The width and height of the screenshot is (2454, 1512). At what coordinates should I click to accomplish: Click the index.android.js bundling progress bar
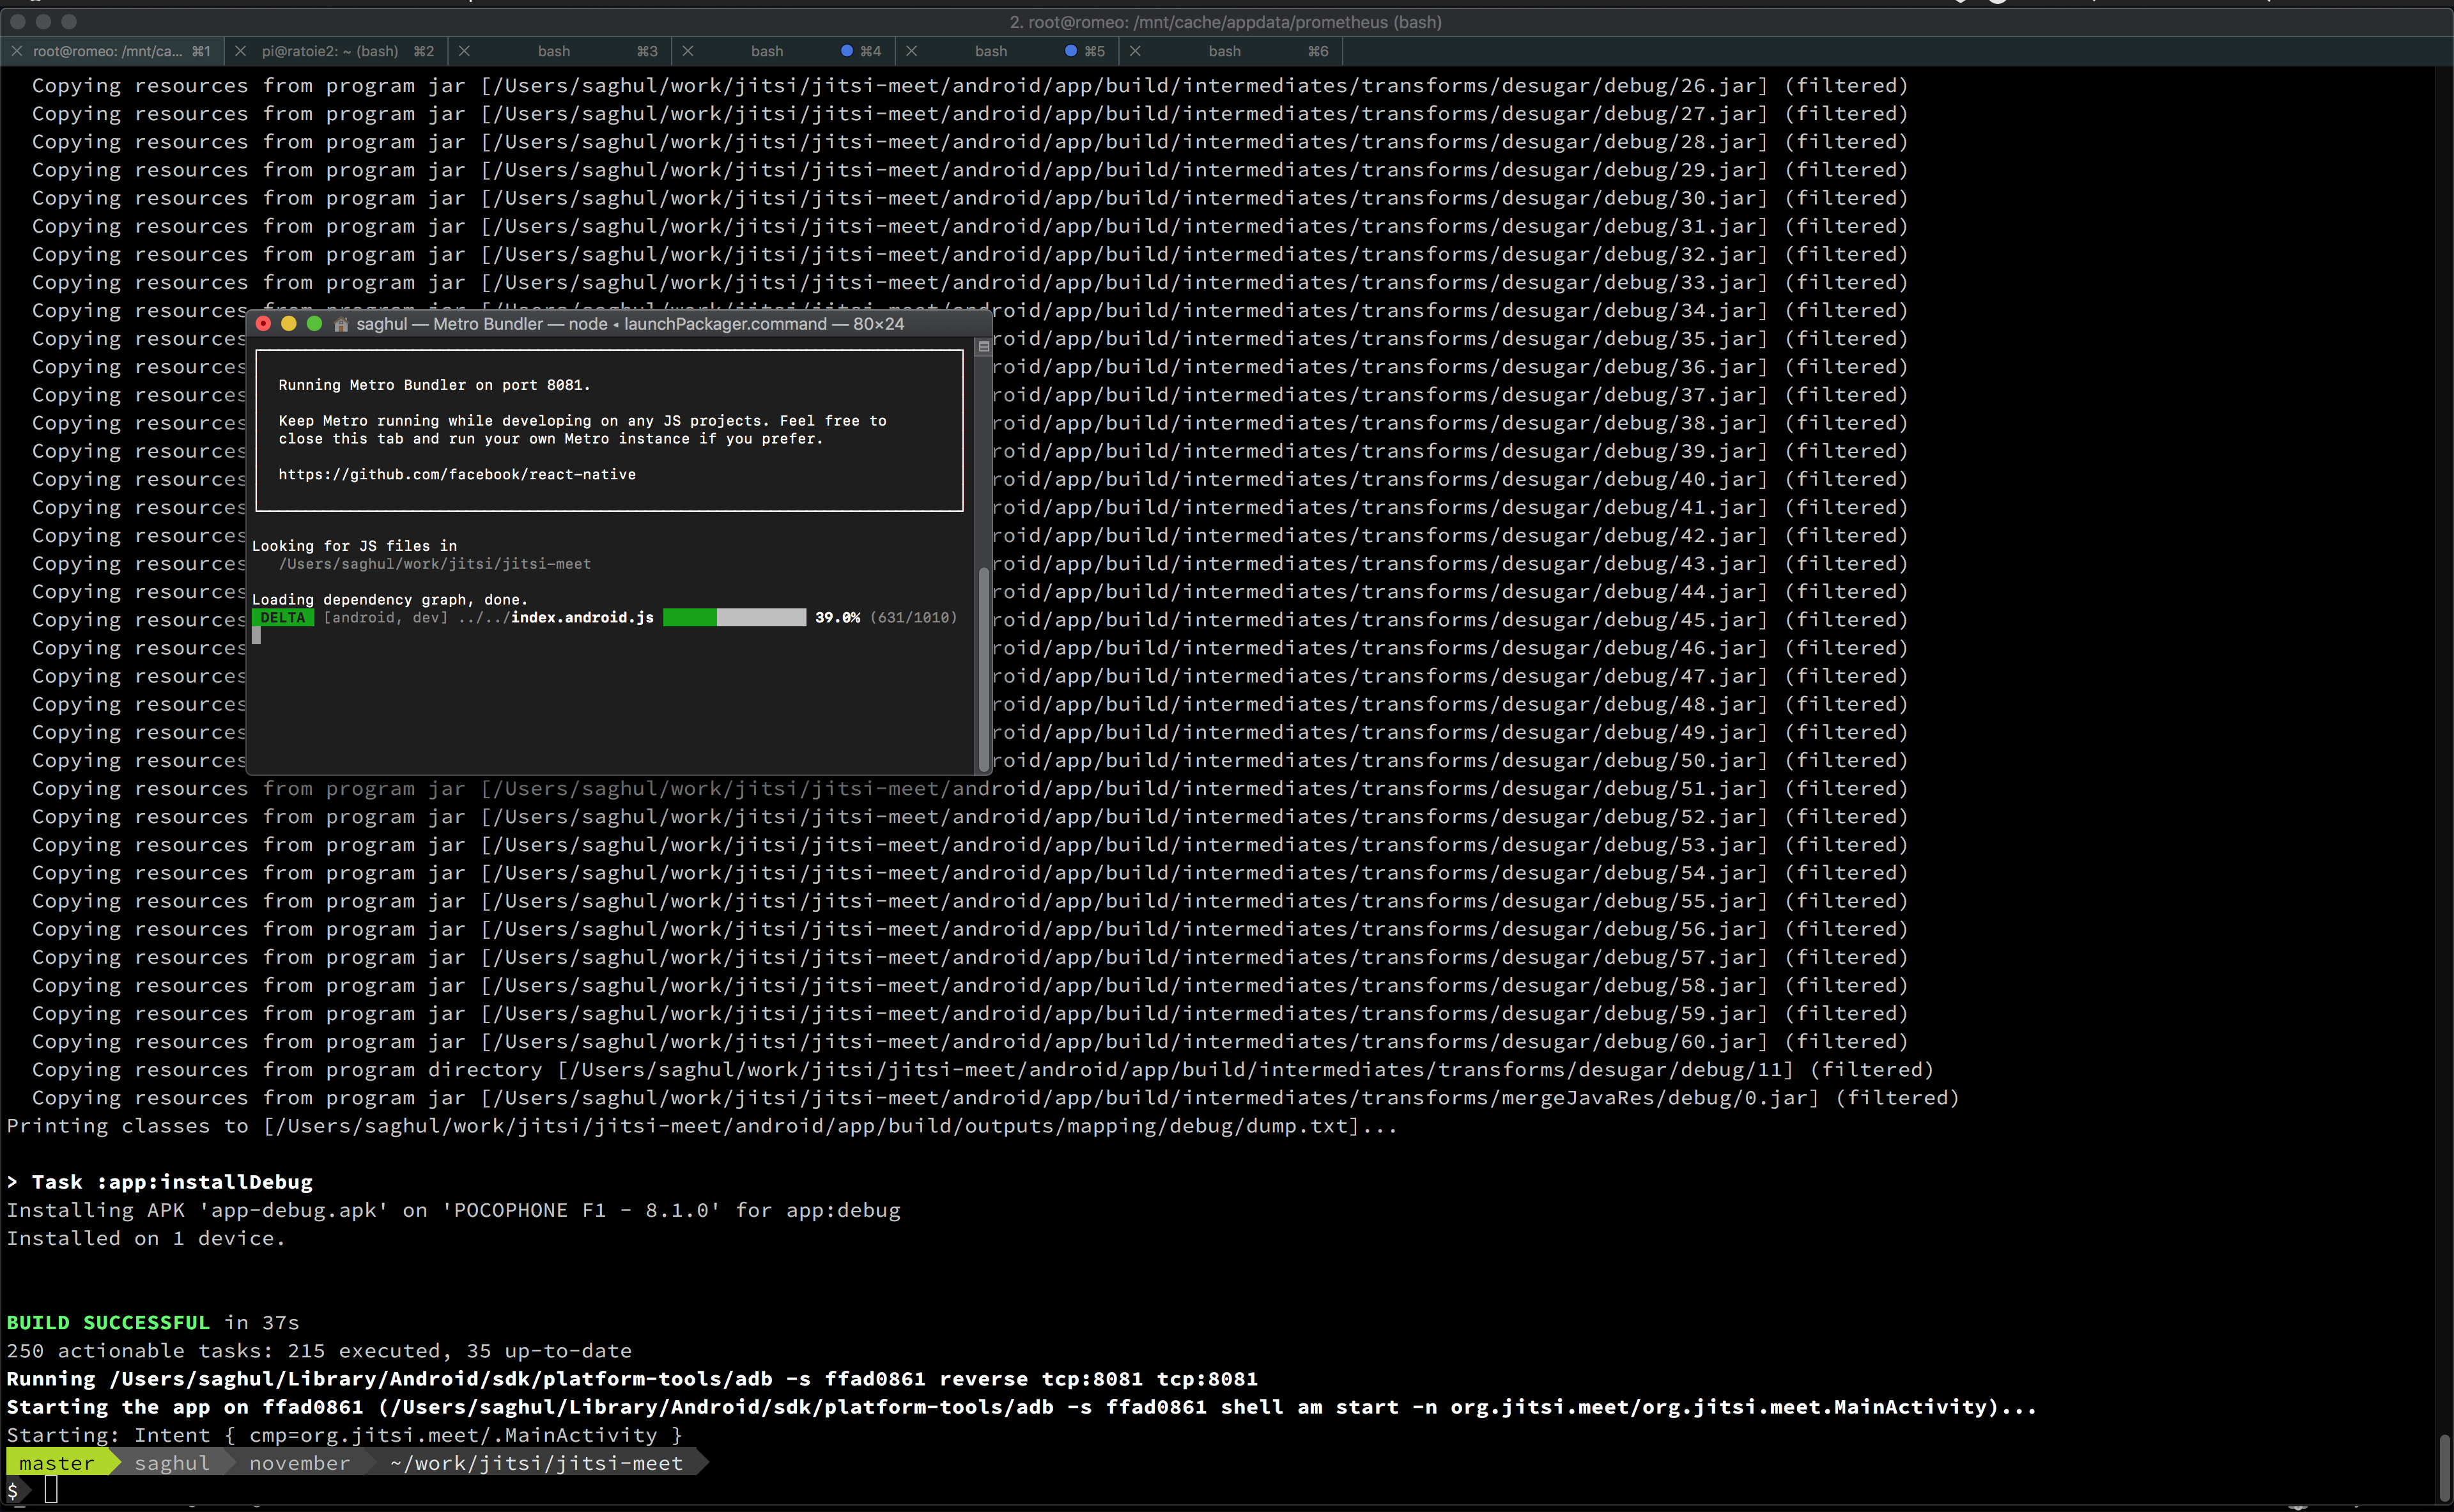click(735, 617)
